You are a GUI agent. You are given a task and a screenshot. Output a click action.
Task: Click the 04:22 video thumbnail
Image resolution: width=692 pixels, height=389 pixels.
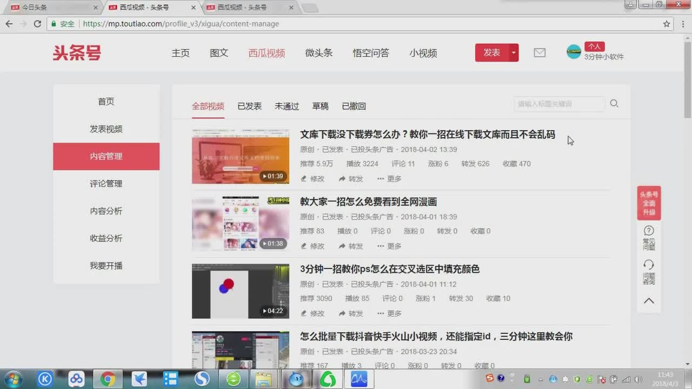(x=241, y=291)
